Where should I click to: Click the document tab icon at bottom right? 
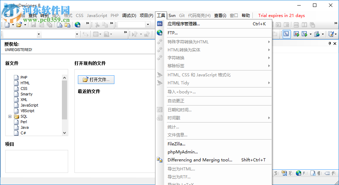coord(313,173)
